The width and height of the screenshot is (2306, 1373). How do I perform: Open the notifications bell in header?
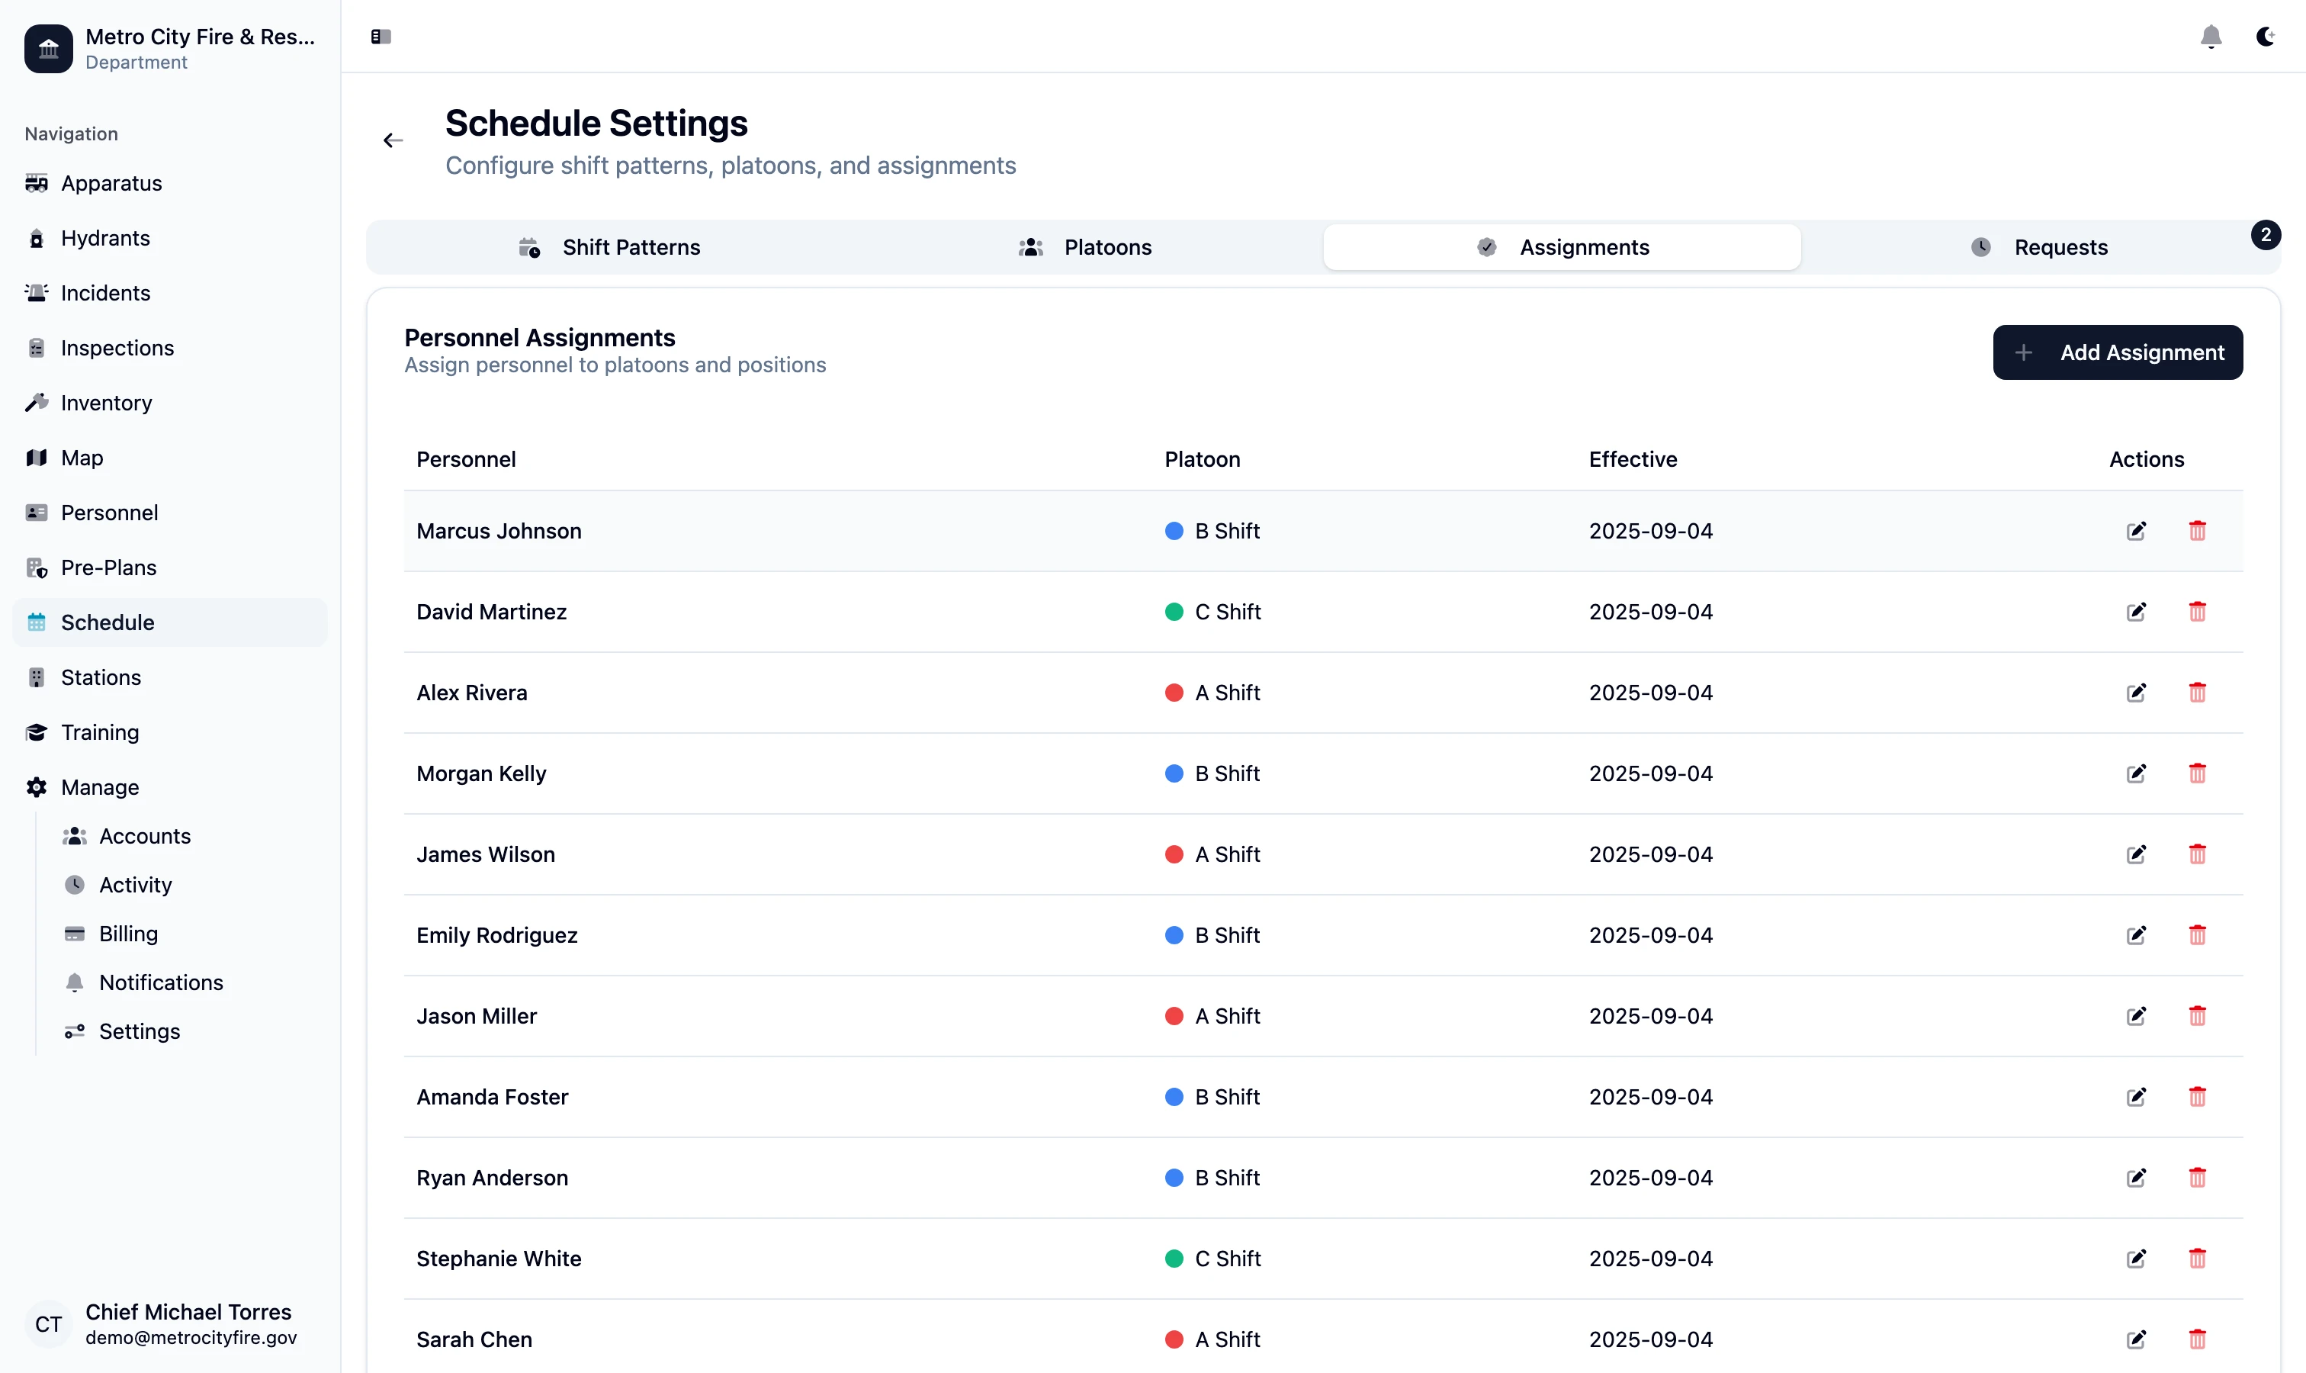pyautogui.click(x=2210, y=37)
